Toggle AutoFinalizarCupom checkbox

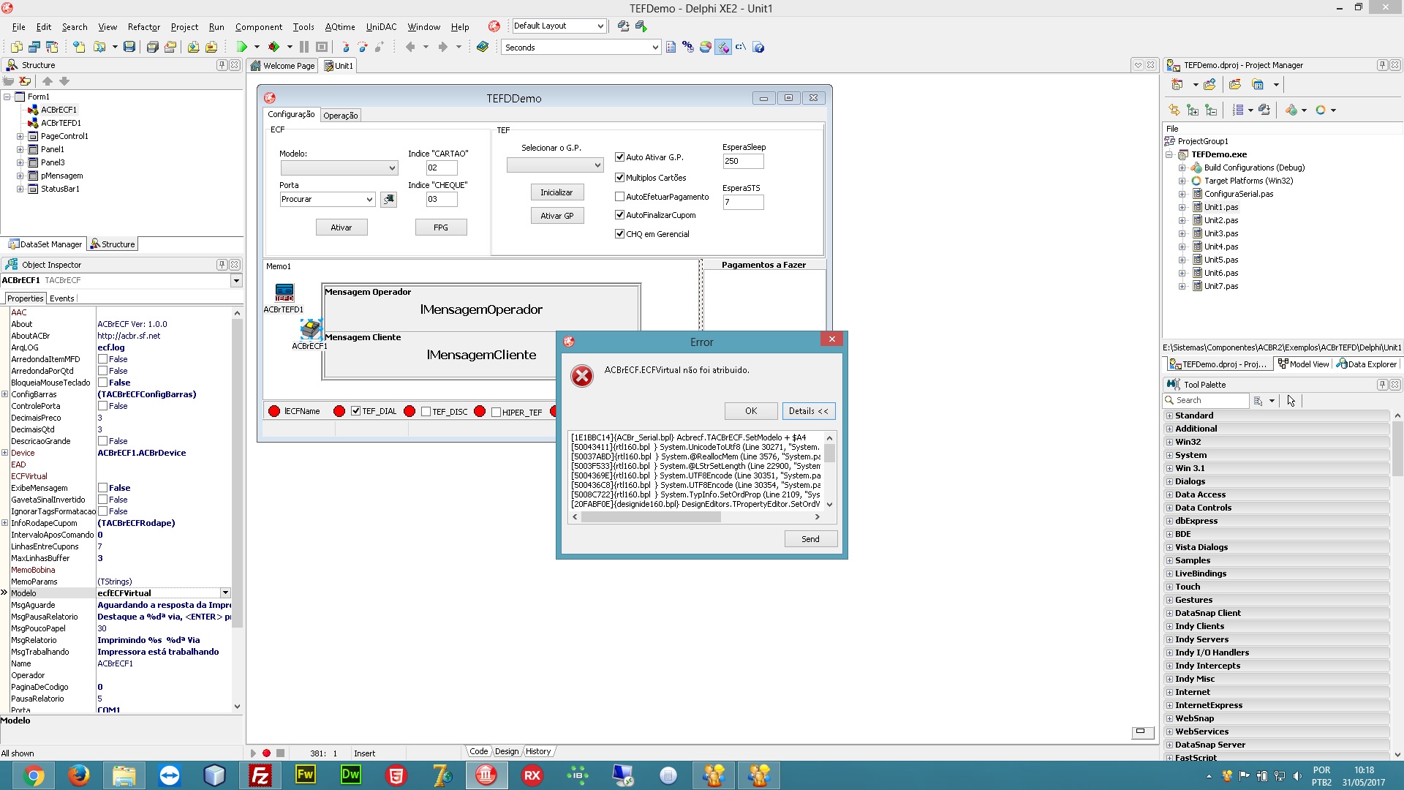620,215
